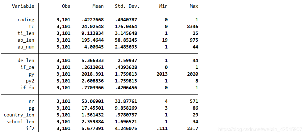
Task: Click the country_len max value 29
Action: click(195, 115)
